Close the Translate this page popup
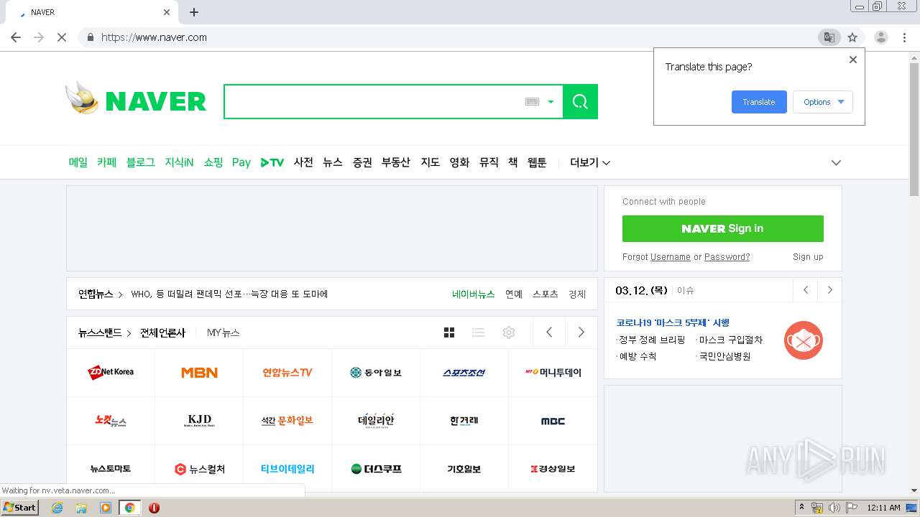 pos(853,60)
